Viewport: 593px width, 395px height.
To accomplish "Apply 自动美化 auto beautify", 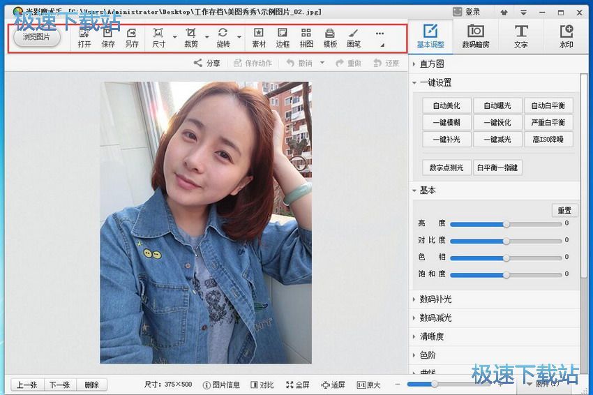I will (446, 105).
